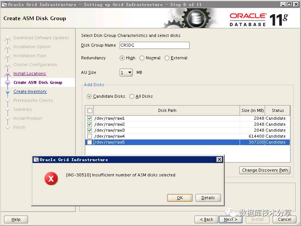This screenshot has width=301, height=226.
Task: Choose the All Disks radio button
Action: pyautogui.click(x=132, y=97)
